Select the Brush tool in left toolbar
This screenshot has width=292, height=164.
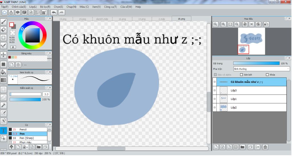point(3,22)
